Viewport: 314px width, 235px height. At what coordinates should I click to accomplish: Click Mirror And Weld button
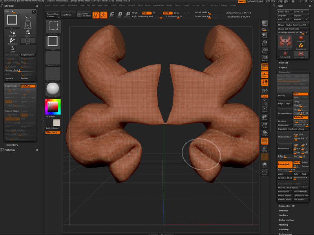pyautogui.click(x=293, y=188)
